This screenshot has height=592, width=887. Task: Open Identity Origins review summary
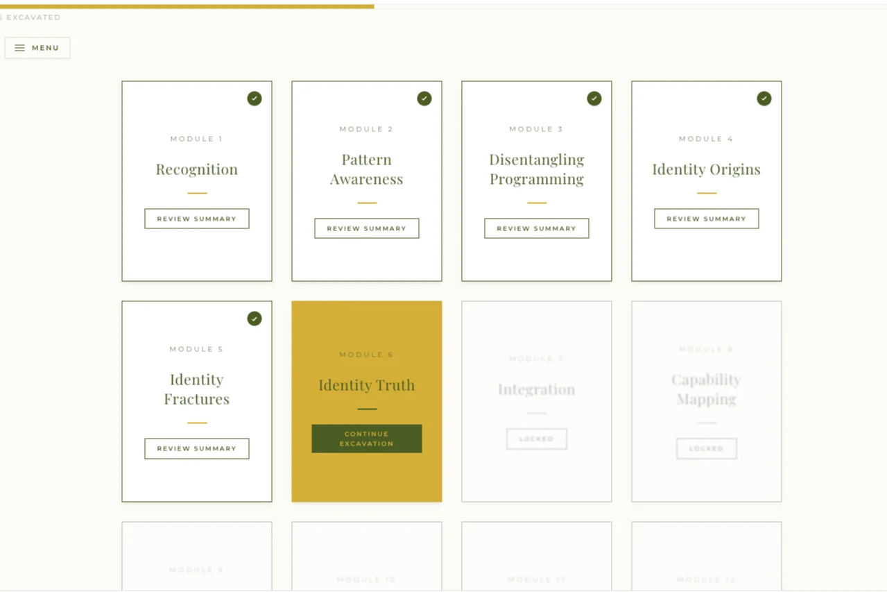point(707,219)
